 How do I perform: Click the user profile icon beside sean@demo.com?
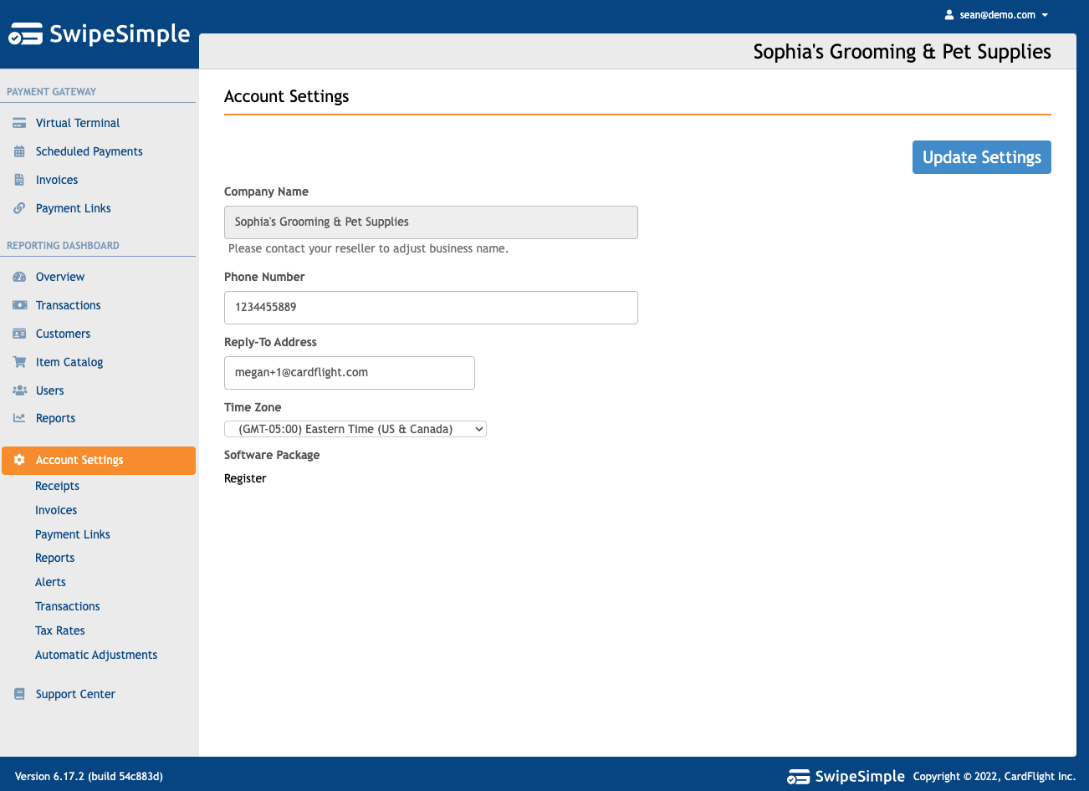(949, 15)
